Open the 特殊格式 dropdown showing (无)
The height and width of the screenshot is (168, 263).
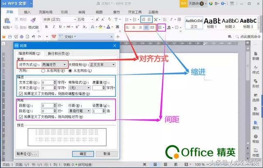coord(79,88)
